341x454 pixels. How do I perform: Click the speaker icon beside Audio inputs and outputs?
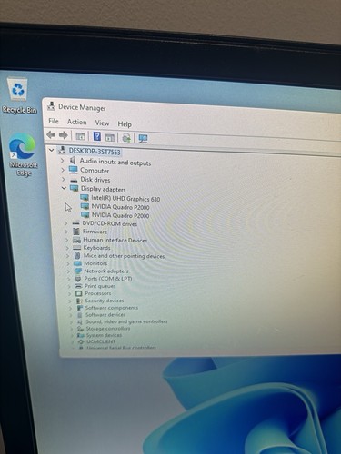tap(73, 160)
